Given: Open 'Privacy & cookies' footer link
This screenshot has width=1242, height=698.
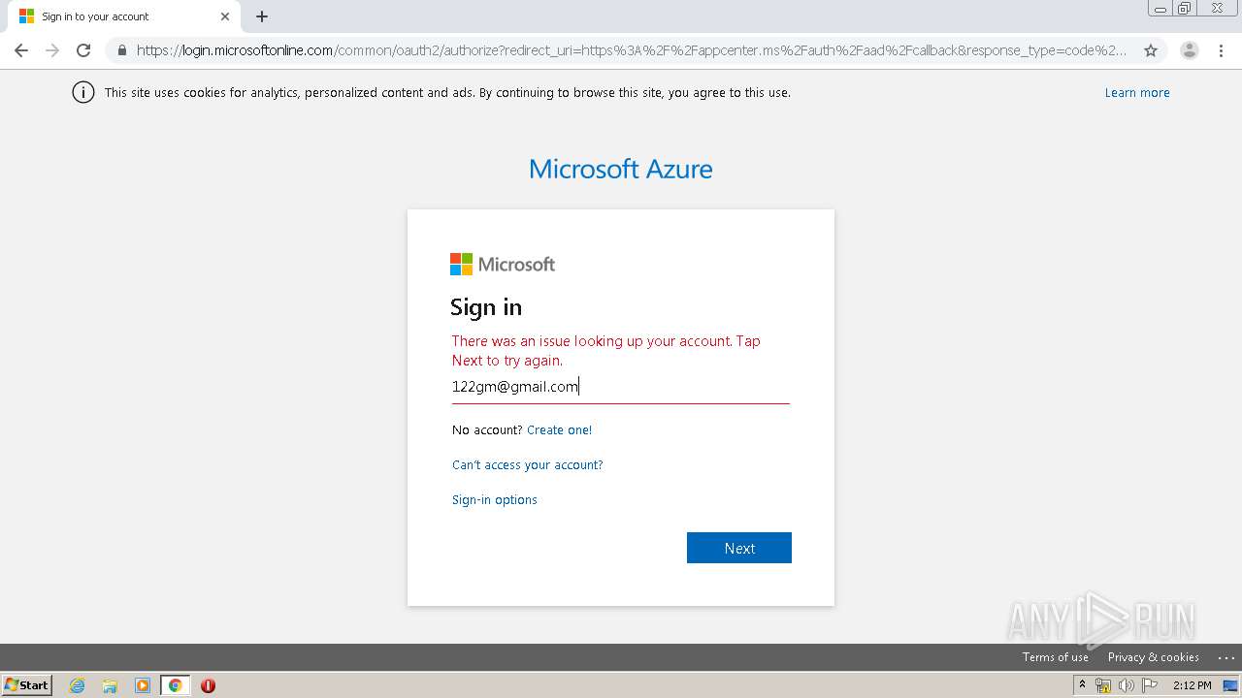Looking at the screenshot, I should coord(1154,657).
